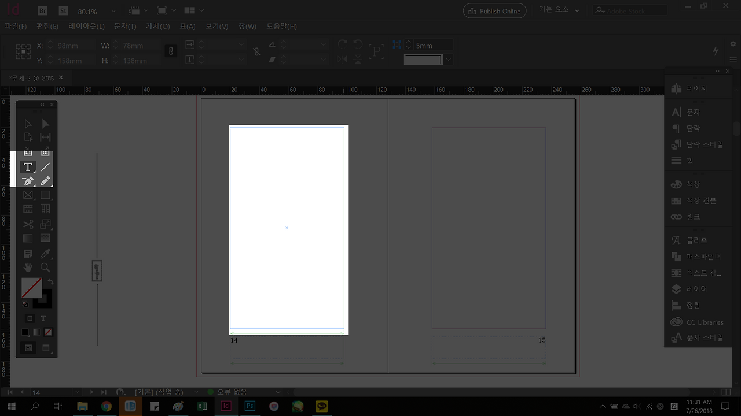This screenshot has width=741, height=416.
Task: Activate the Hand tool
Action: (x=28, y=267)
